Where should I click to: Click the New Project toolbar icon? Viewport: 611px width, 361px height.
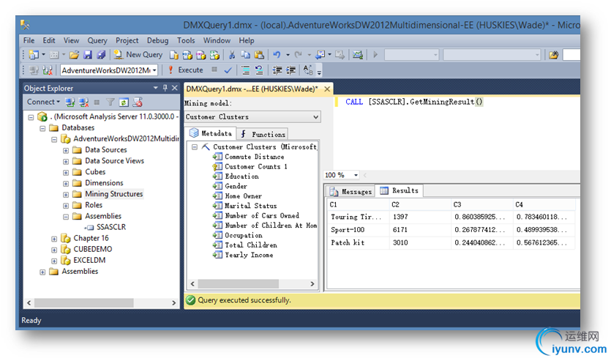tap(34, 55)
